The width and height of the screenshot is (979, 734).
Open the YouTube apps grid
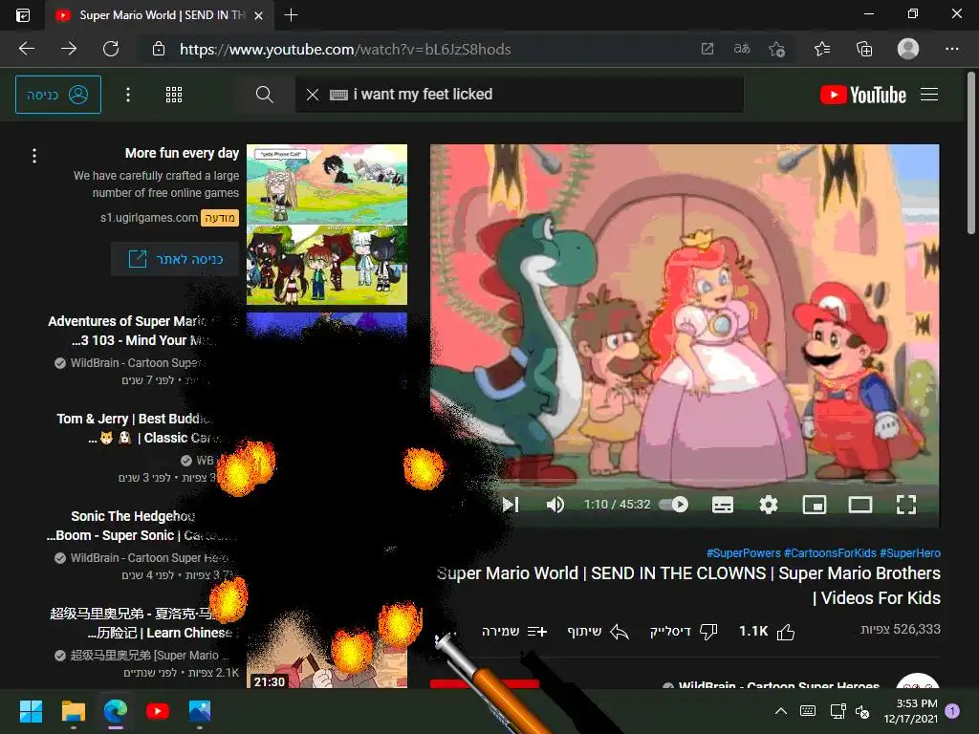coord(174,95)
